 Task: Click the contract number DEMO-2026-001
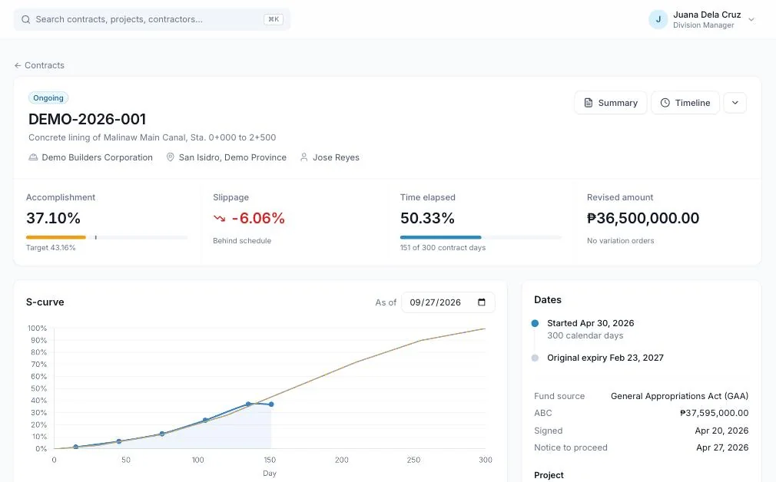click(x=87, y=119)
